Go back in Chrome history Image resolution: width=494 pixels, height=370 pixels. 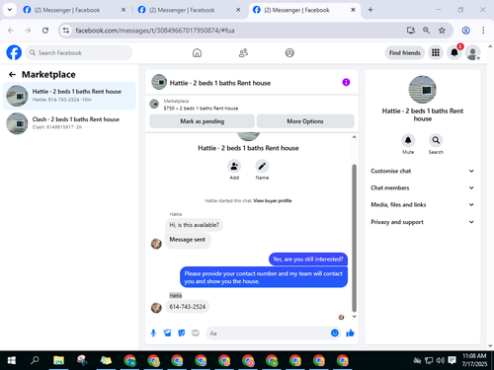click(x=11, y=31)
